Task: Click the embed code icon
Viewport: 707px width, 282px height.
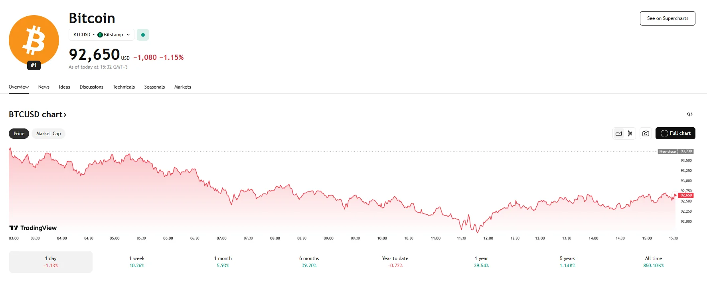Action: [689, 114]
